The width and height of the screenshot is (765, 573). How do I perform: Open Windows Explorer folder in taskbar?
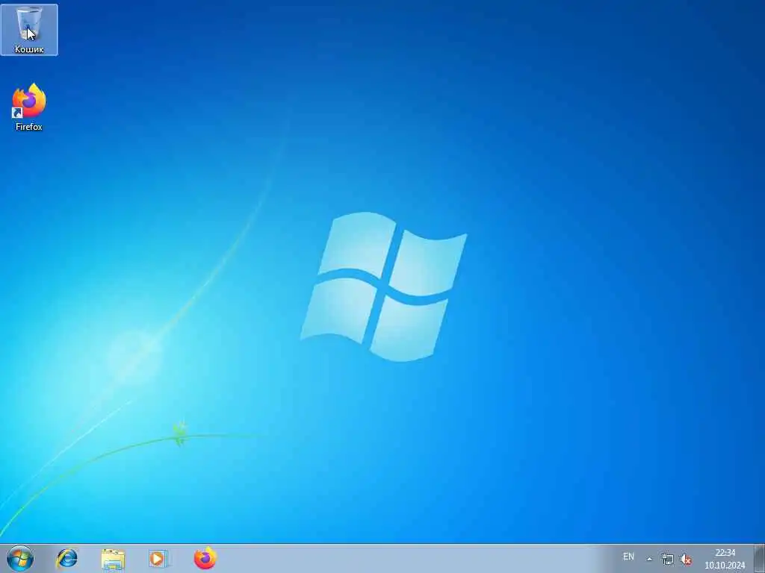tap(114, 559)
